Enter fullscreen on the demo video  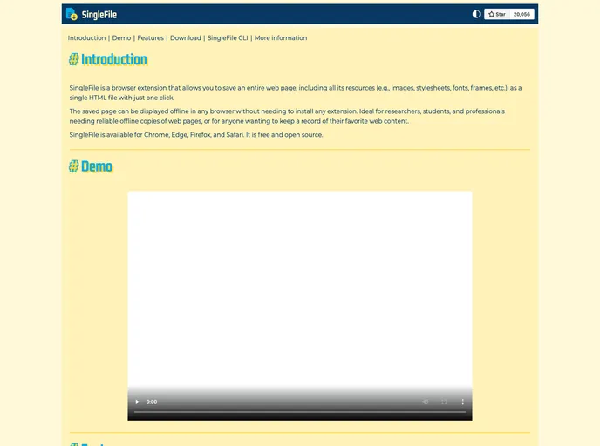(444, 402)
